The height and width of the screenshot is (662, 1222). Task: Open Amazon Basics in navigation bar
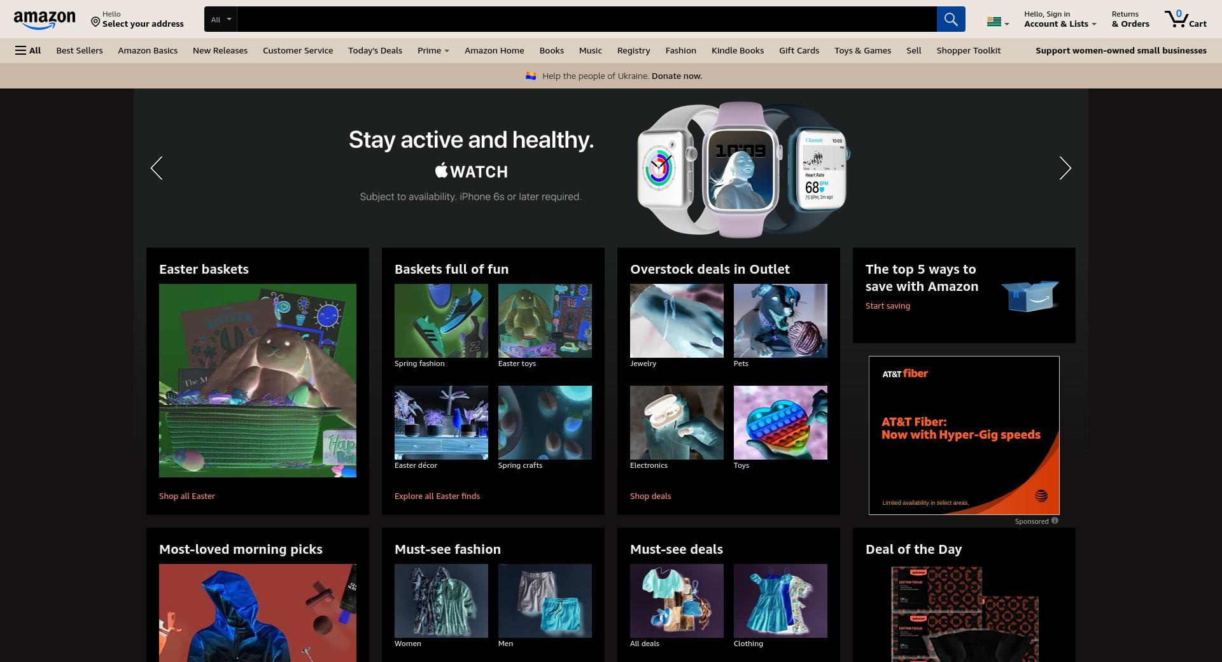(x=148, y=50)
